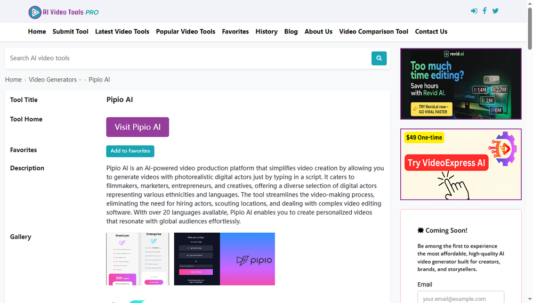Click Home breadcrumb link
Image resolution: width=533 pixels, height=303 pixels.
point(13,79)
